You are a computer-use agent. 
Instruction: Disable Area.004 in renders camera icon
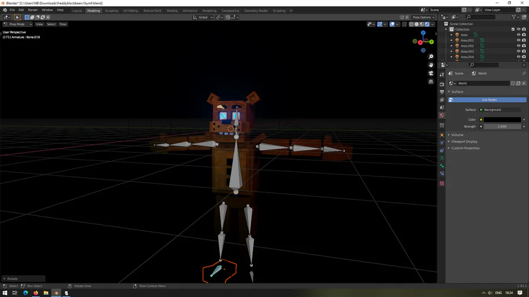coord(524,57)
